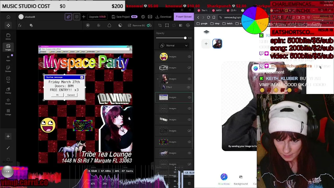Toggle visibility of the Effect sublayer
This screenshot has height=188, width=334.
189,87
